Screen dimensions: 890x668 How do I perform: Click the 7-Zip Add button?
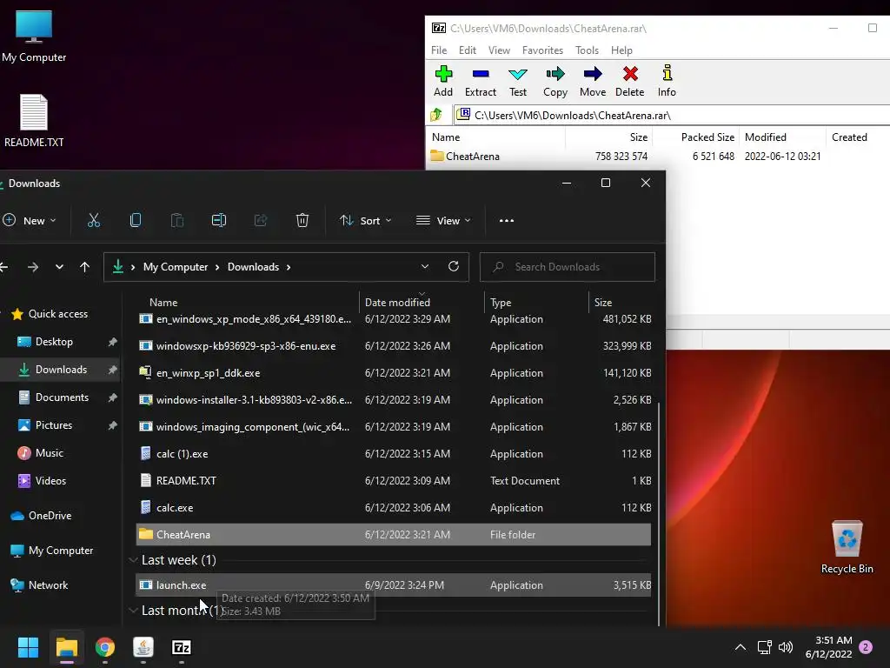[x=443, y=81]
